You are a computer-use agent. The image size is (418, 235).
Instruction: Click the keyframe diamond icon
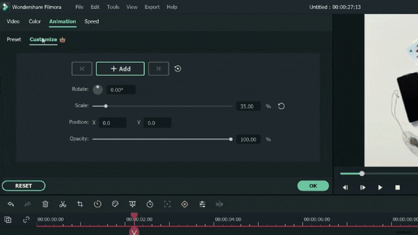[184, 204]
